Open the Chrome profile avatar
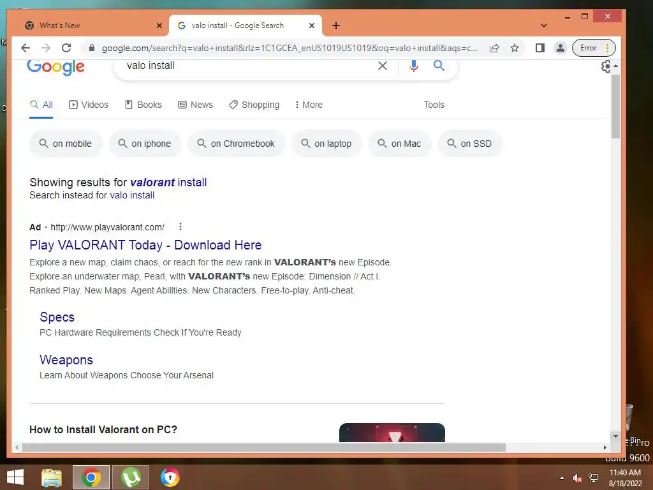 pyautogui.click(x=561, y=48)
